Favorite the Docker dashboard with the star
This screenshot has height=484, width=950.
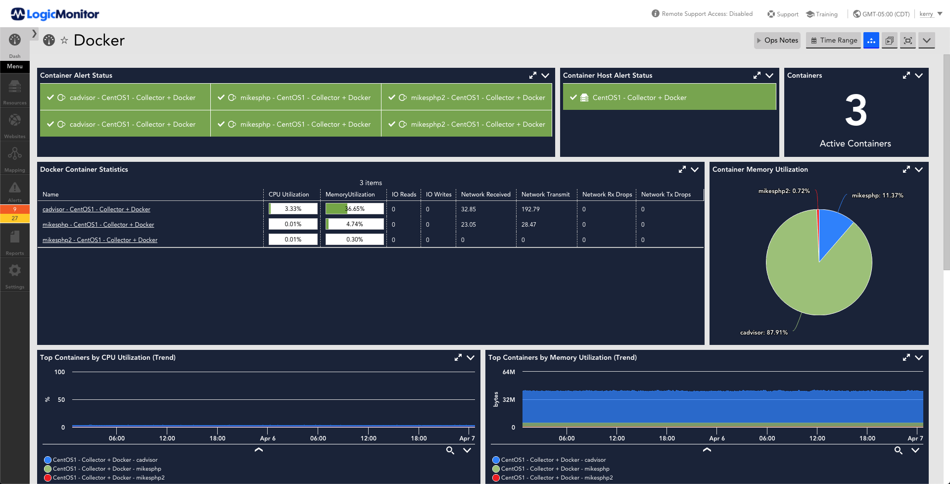click(x=64, y=41)
